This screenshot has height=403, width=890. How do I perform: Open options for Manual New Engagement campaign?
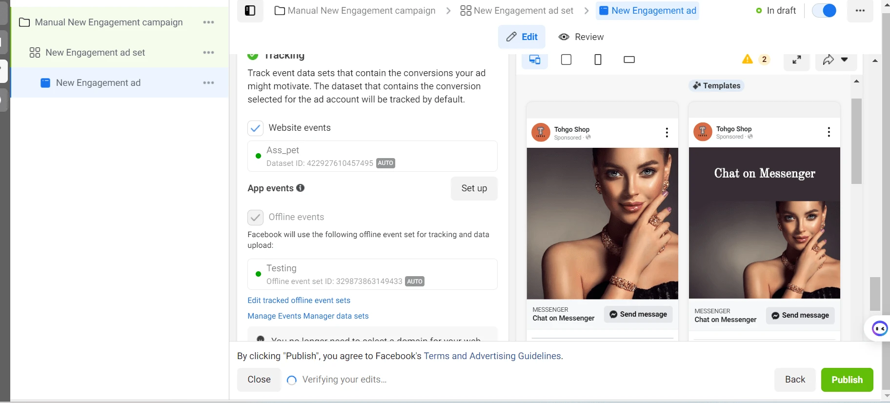[x=209, y=22]
